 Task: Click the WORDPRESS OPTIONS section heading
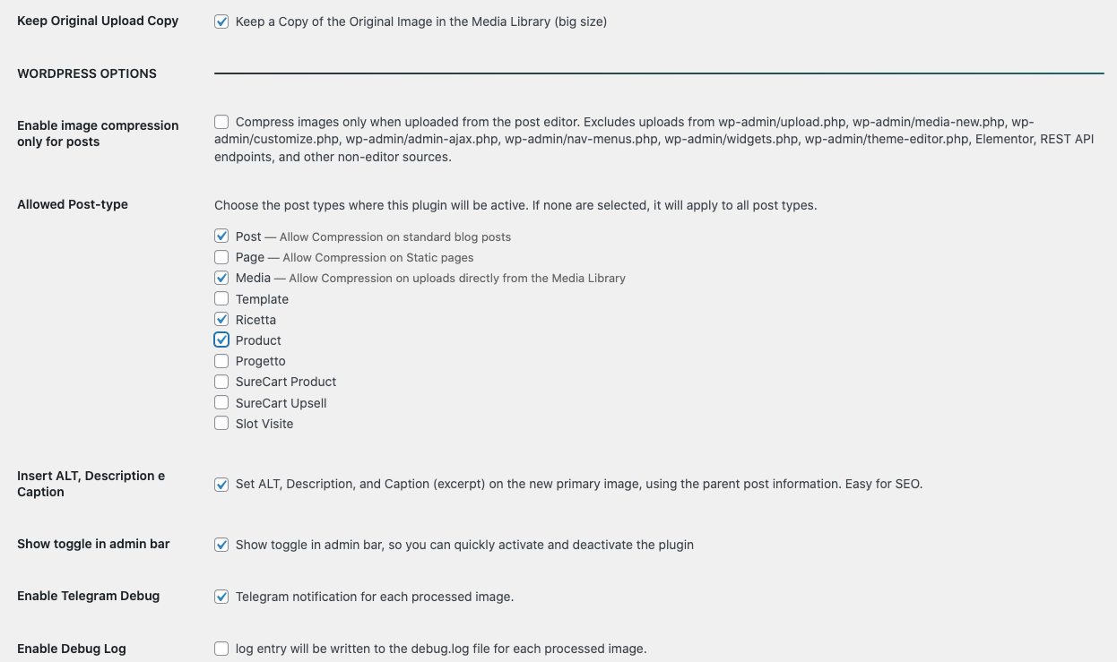point(86,73)
